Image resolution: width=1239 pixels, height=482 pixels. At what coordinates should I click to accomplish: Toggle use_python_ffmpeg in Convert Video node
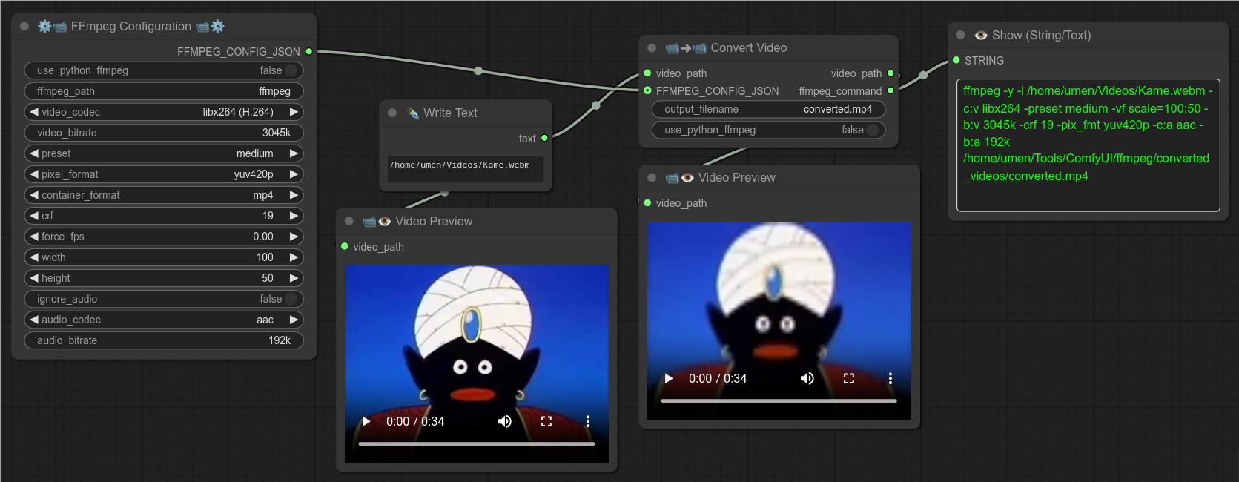[x=873, y=130]
